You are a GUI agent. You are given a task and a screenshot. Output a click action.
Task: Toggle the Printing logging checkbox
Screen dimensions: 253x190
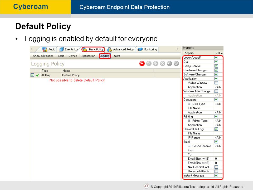pos(216,116)
